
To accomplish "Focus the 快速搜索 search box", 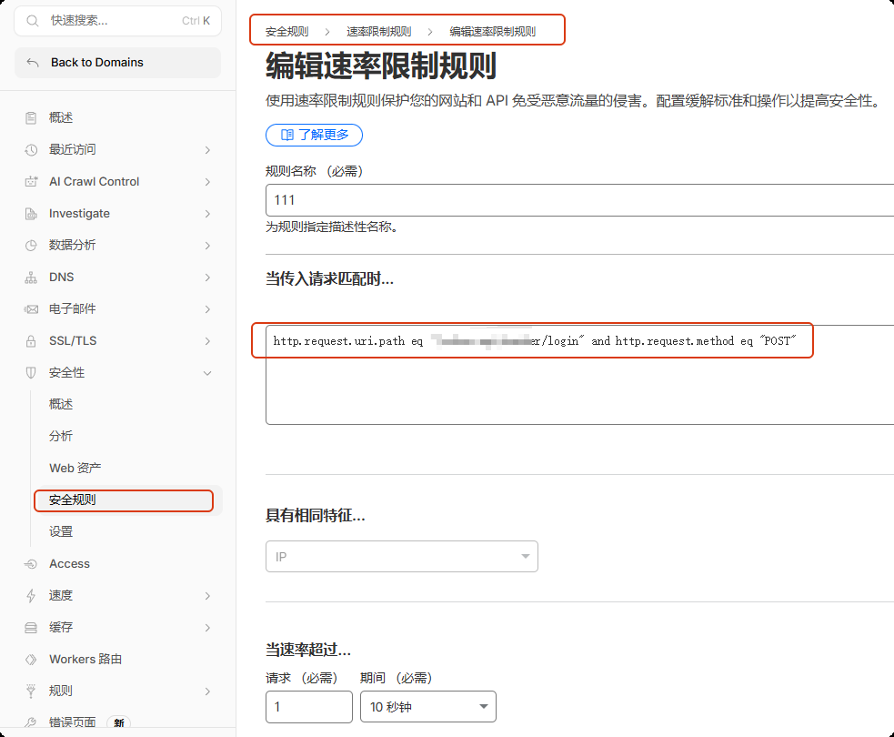I will (x=117, y=21).
